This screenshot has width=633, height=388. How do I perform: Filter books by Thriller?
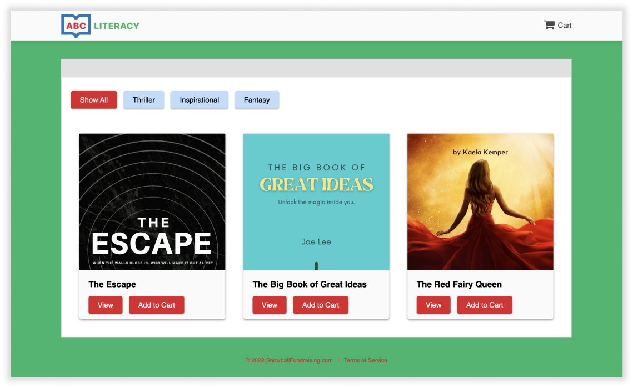[144, 100]
